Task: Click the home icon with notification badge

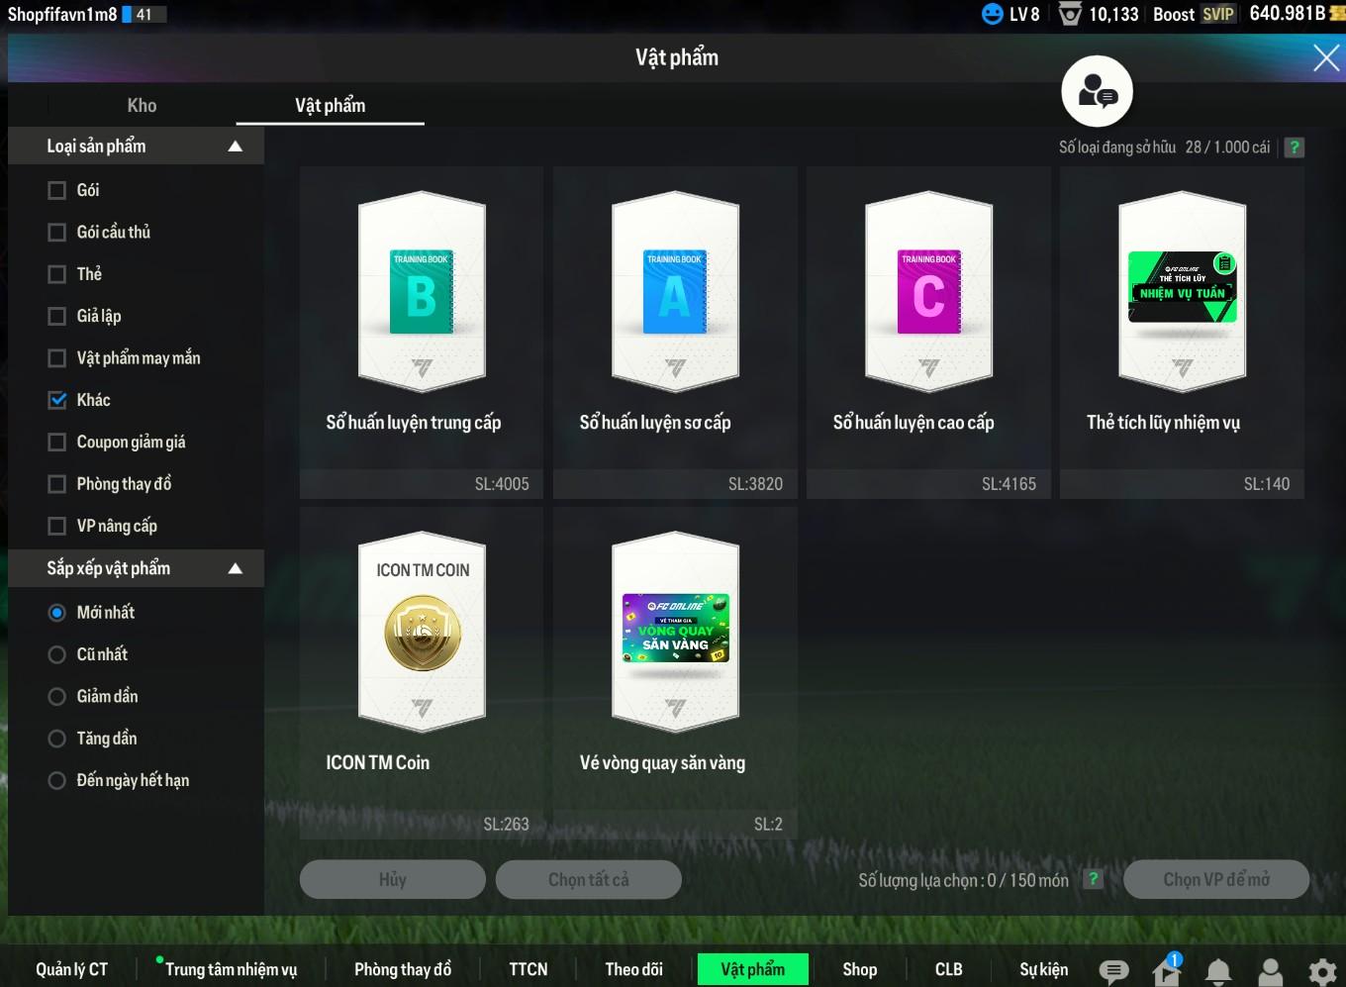Action: coord(1167,970)
